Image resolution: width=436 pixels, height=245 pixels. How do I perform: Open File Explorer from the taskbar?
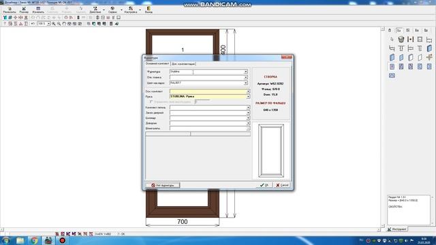20,240
